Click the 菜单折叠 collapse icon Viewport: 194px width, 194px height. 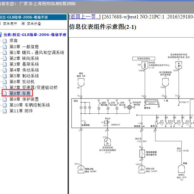[x=23, y=24]
